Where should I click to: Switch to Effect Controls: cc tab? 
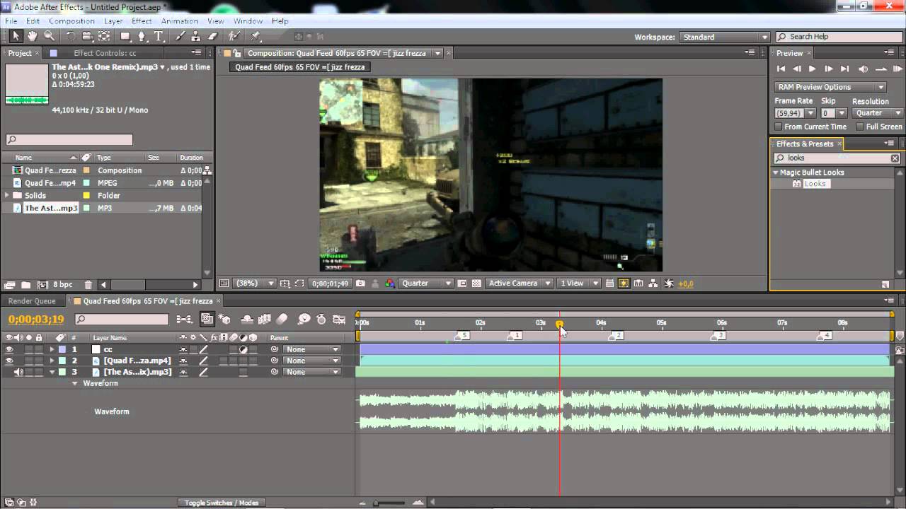coord(105,53)
